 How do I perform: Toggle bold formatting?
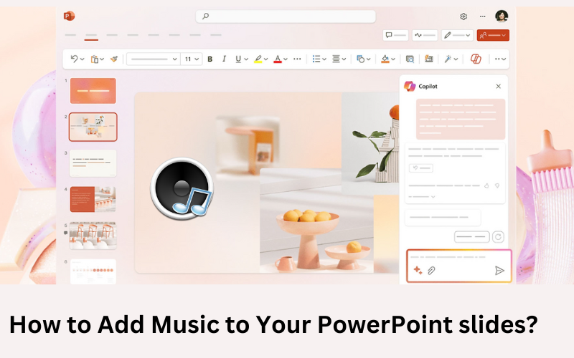[x=210, y=59]
